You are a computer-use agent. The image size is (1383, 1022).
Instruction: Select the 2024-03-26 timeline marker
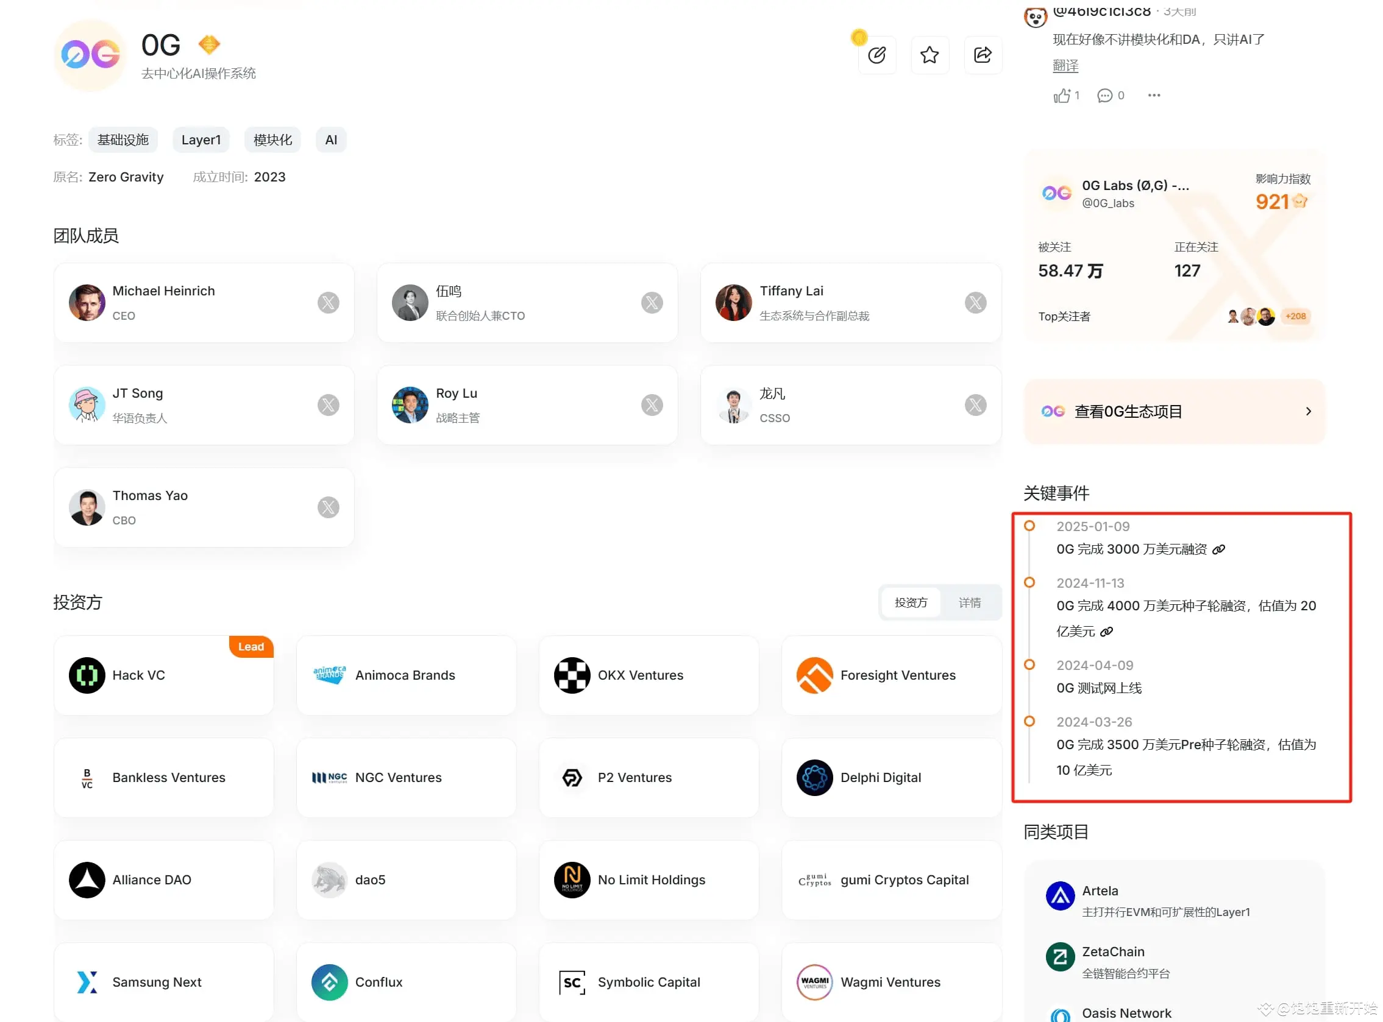tap(1029, 721)
